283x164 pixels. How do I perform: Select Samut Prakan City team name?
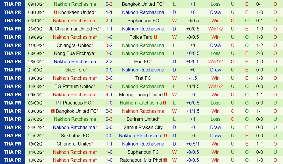(x=143, y=128)
